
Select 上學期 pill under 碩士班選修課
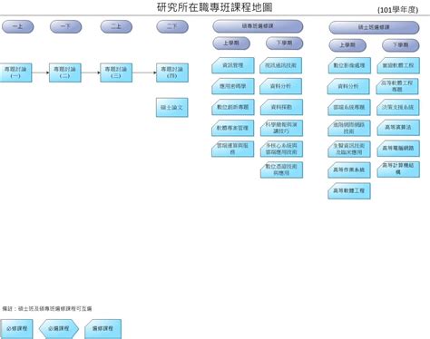pos(347,45)
